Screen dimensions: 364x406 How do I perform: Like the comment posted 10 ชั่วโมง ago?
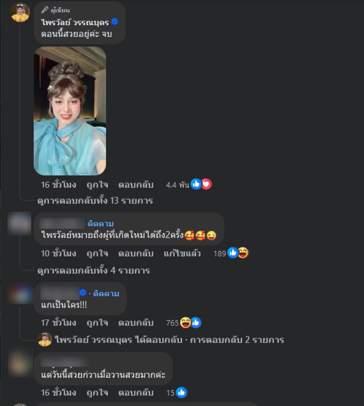pyautogui.click(x=97, y=253)
